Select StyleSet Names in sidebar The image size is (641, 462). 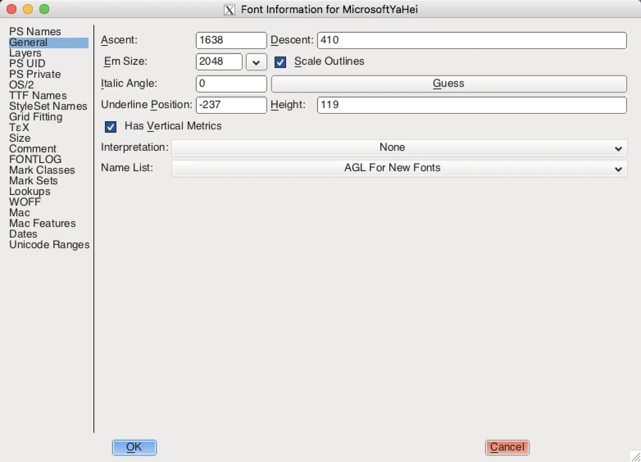48,106
